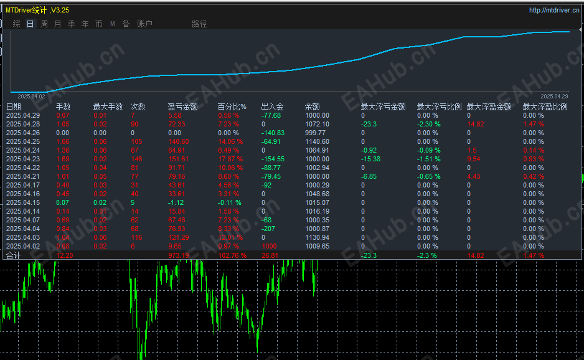This screenshot has width=584, height=360.
Task: Click the 盈亏金额 column header
Action: click(182, 107)
